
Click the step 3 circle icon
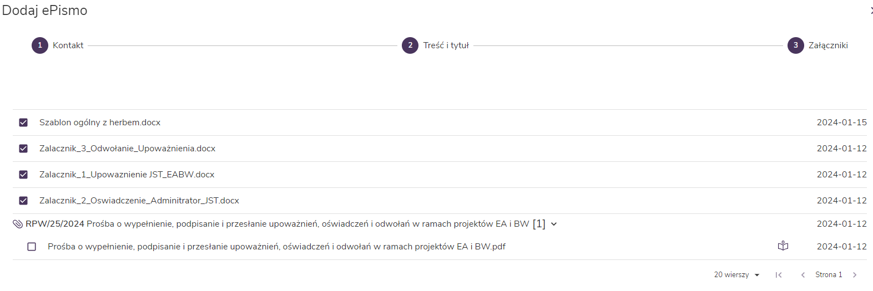(x=795, y=45)
